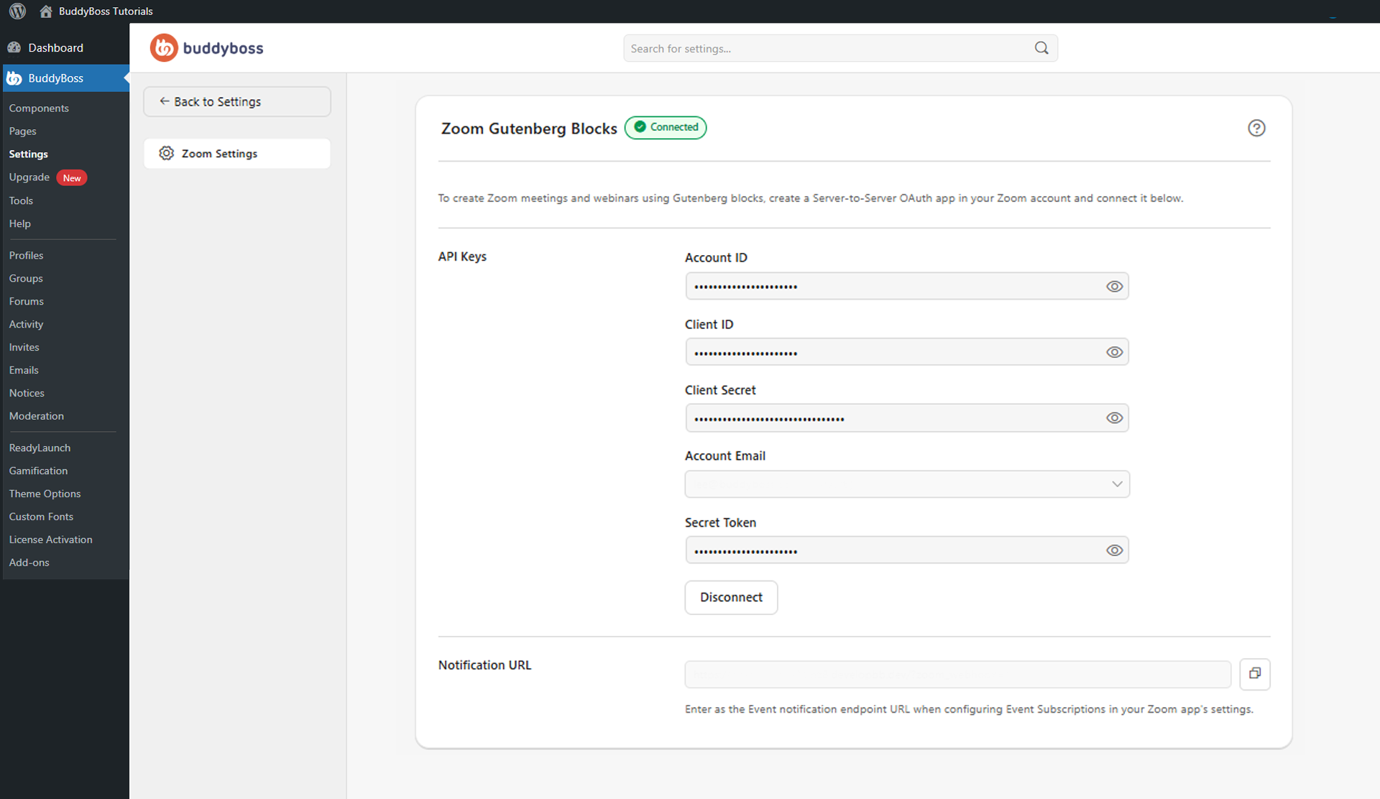The image size is (1380, 799).
Task: Open Custom Fonts in the sidebar
Action: point(41,517)
